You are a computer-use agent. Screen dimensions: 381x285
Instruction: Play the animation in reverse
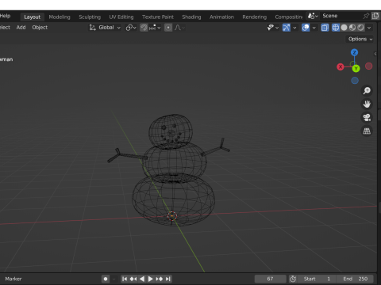tap(142, 279)
